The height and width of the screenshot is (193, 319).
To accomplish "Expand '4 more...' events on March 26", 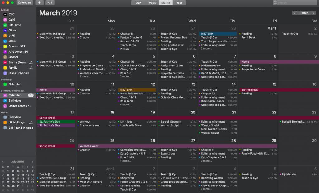I will coord(126,161).
